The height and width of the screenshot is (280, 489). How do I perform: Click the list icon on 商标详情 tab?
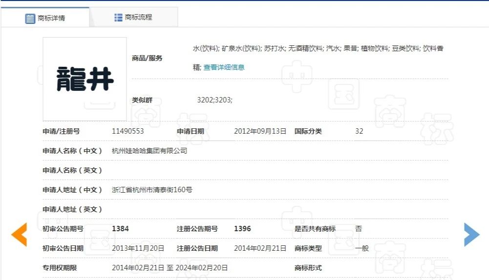point(30,19)
